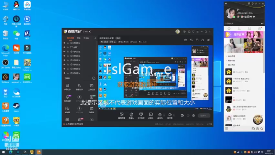Open the danmaku show tool in toolbox
Screen dimensions: 275x155
point(91,110)
